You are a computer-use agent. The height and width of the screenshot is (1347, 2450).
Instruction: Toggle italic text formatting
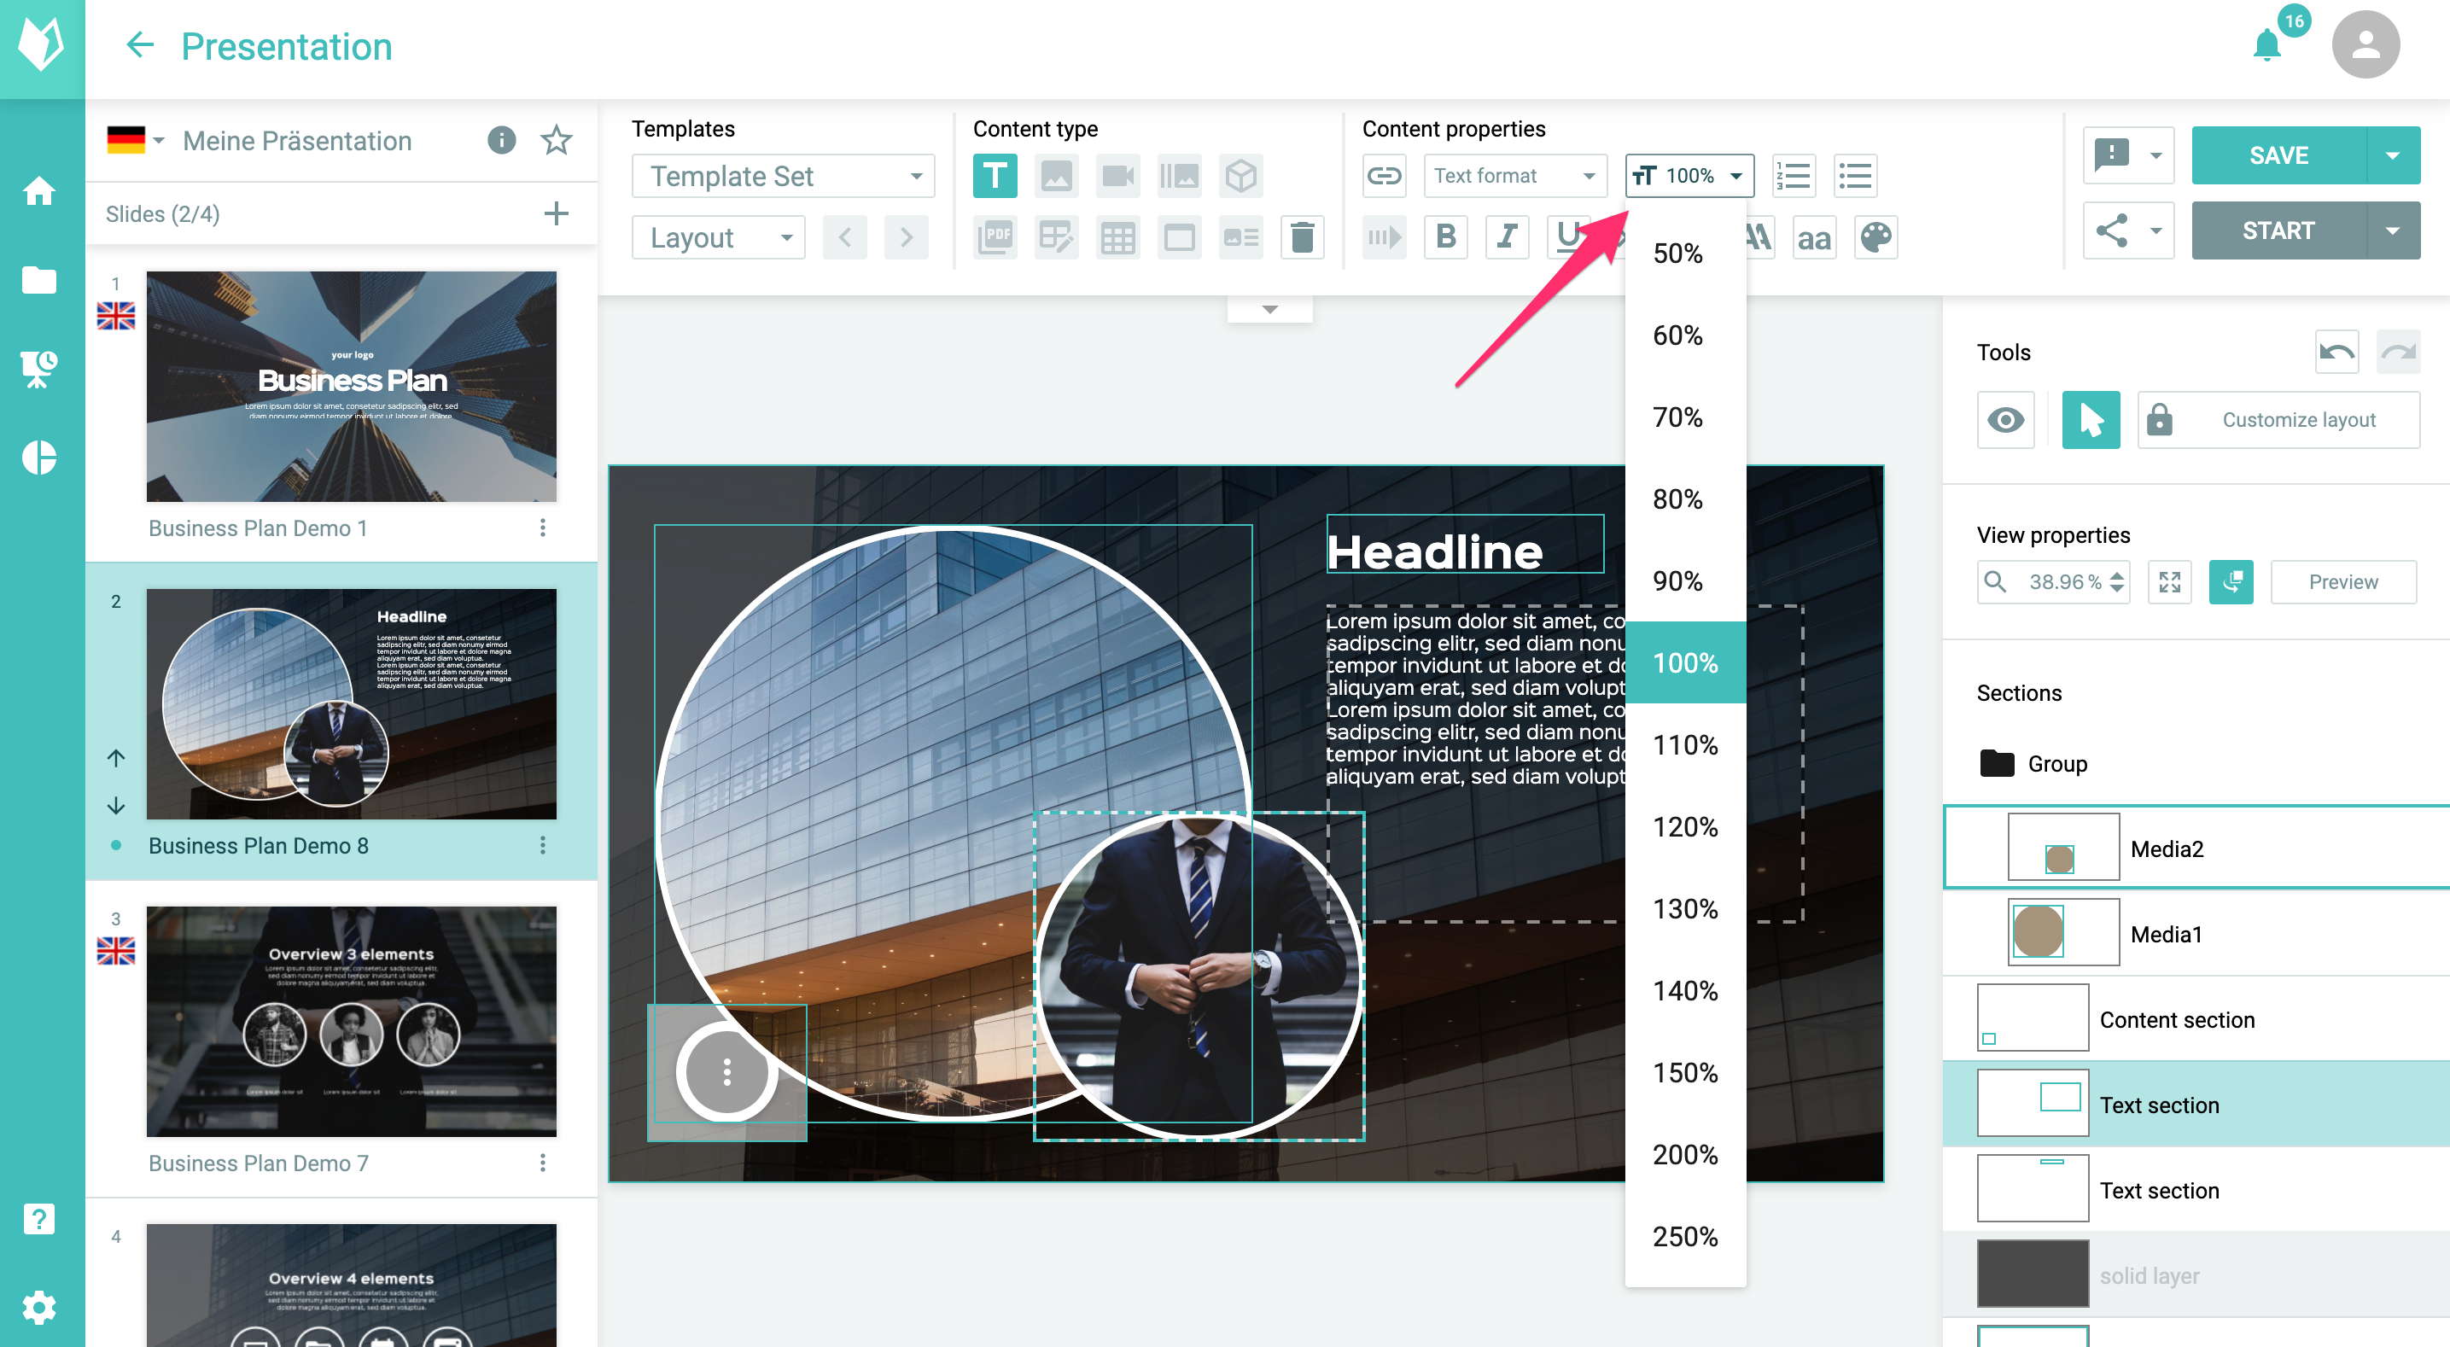tap(1507, 236)
